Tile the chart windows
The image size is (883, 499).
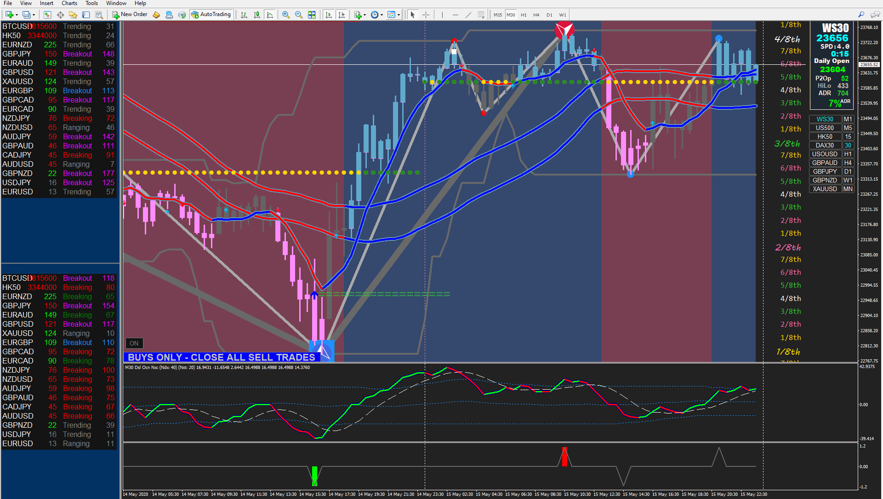[312, 15]
